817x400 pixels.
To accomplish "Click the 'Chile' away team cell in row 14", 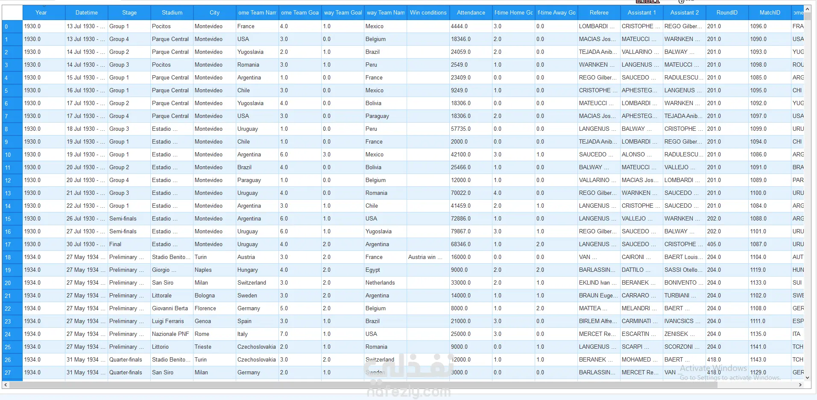I will pos(386,206).
